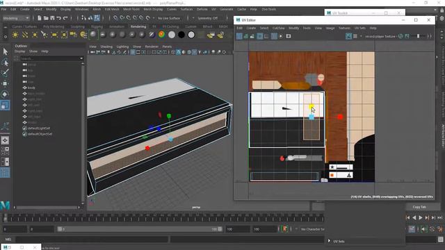The width and height of the screenshot is (445, 250).
Task: Select the arrow Select tool in toolbox
Action: 5,51
